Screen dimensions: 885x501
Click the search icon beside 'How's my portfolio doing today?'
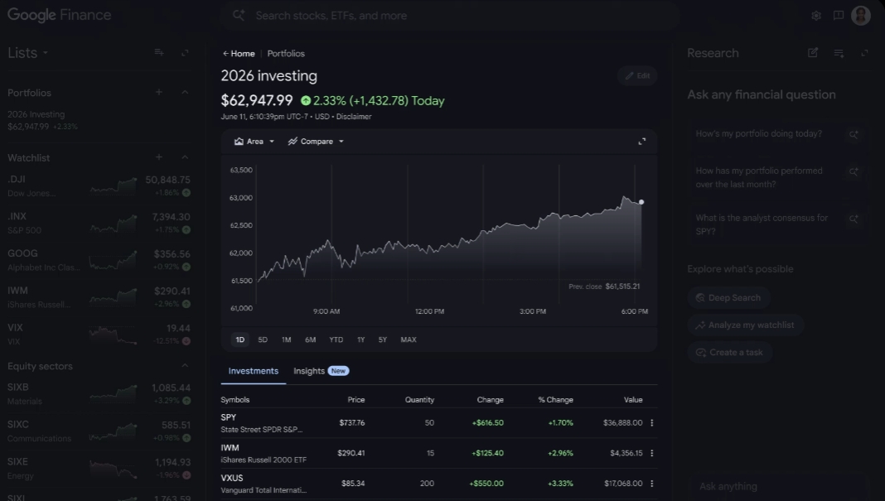click(854, 134)
